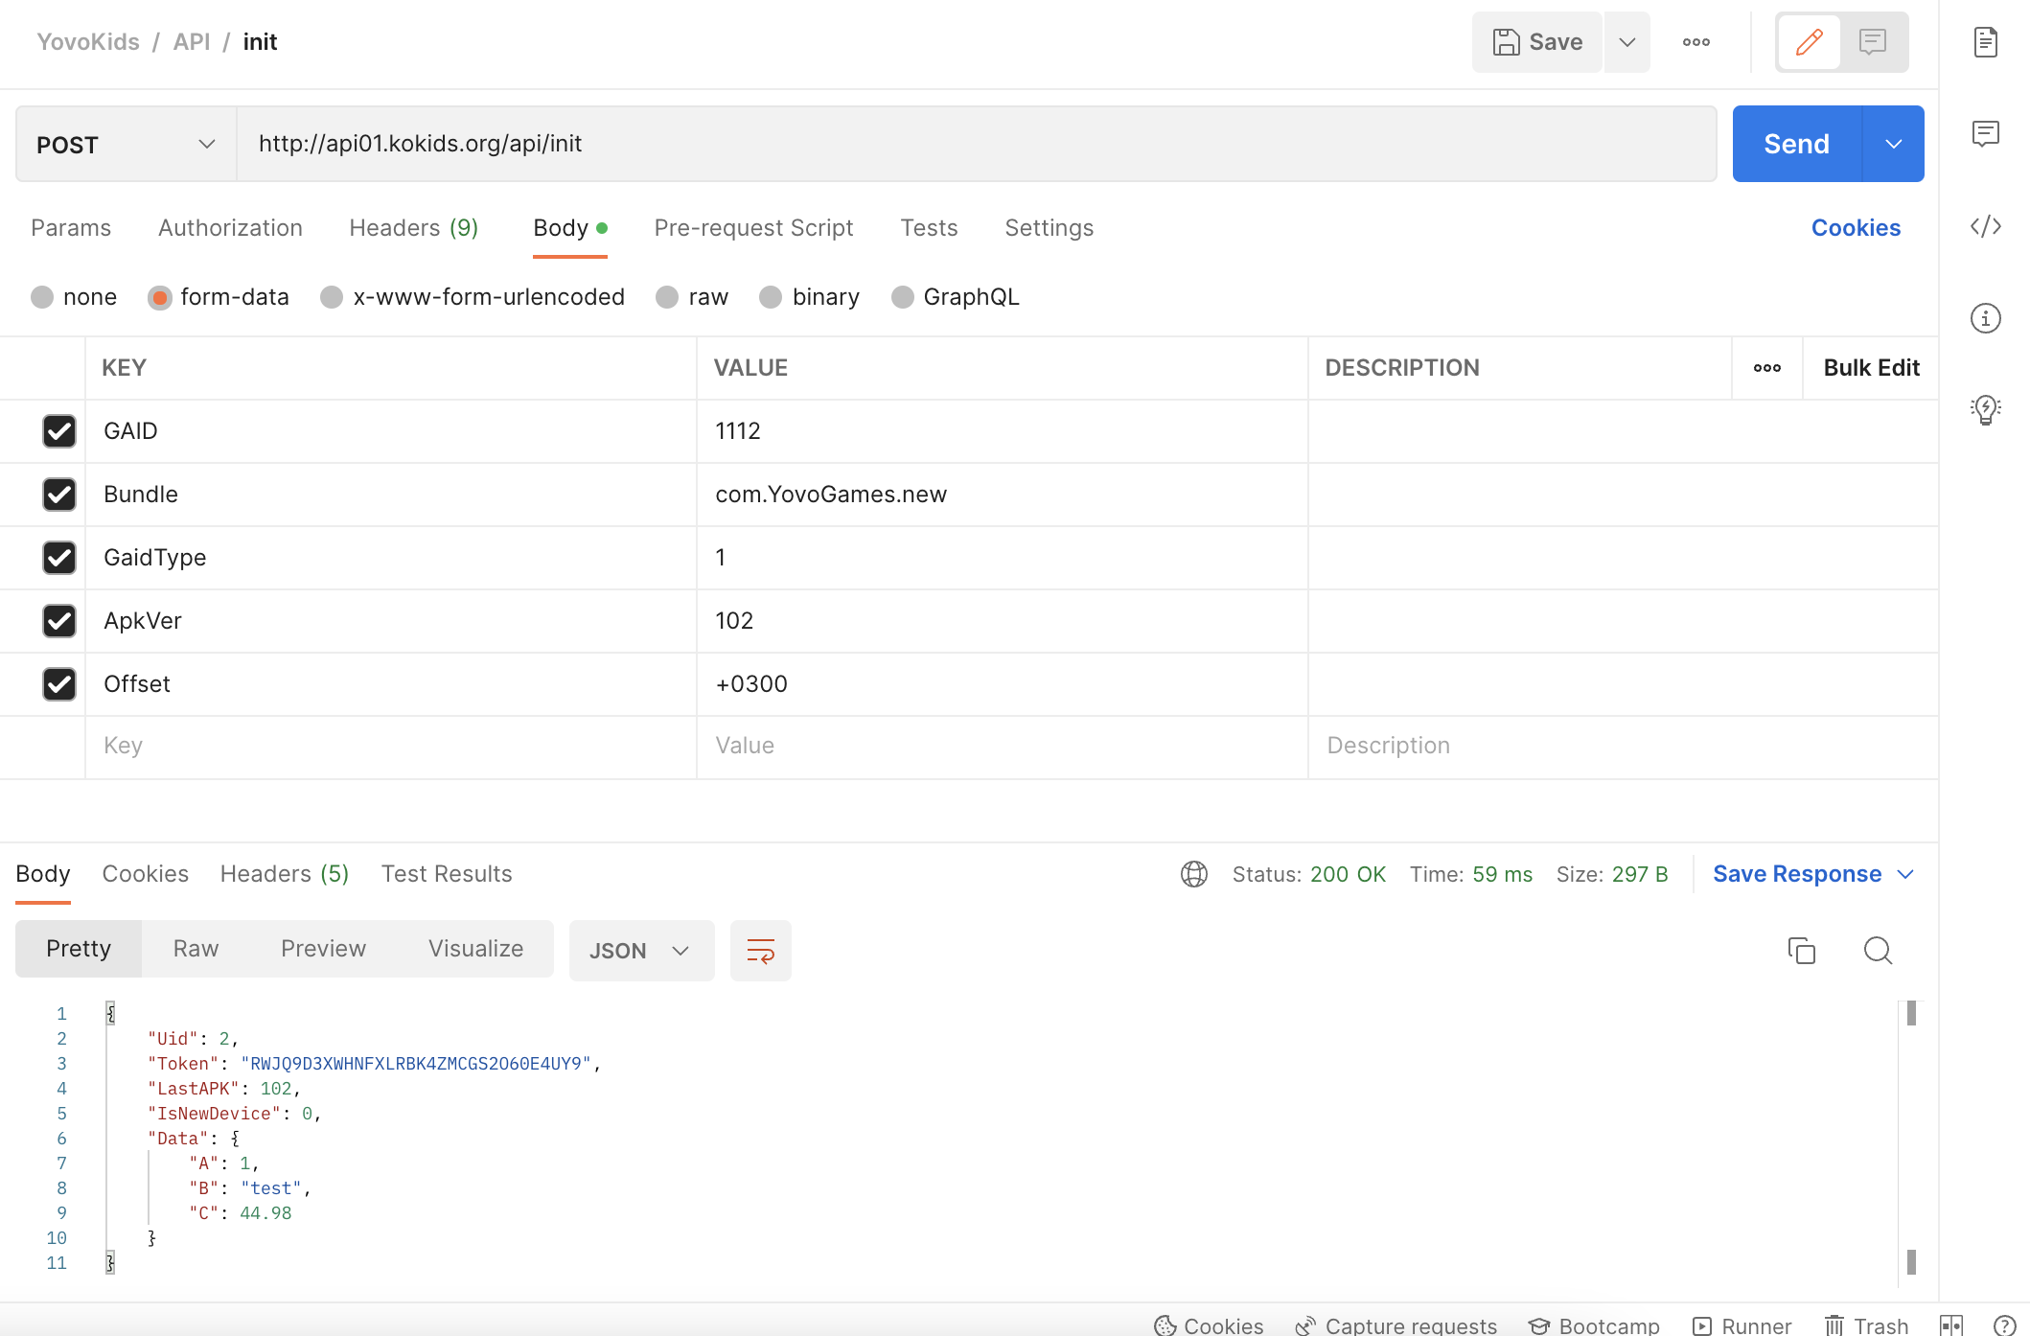Expand the Send button arrow options
Image resolution: width=2030 pixels, height=1336 pixels.
[x=1893, y=144]
